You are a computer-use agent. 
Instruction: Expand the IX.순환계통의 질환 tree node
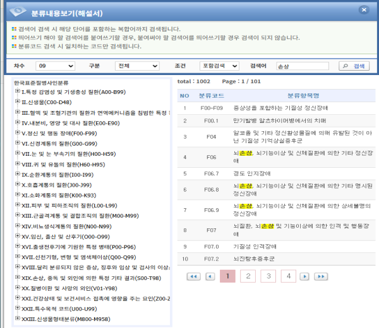[x=17, y=174]
